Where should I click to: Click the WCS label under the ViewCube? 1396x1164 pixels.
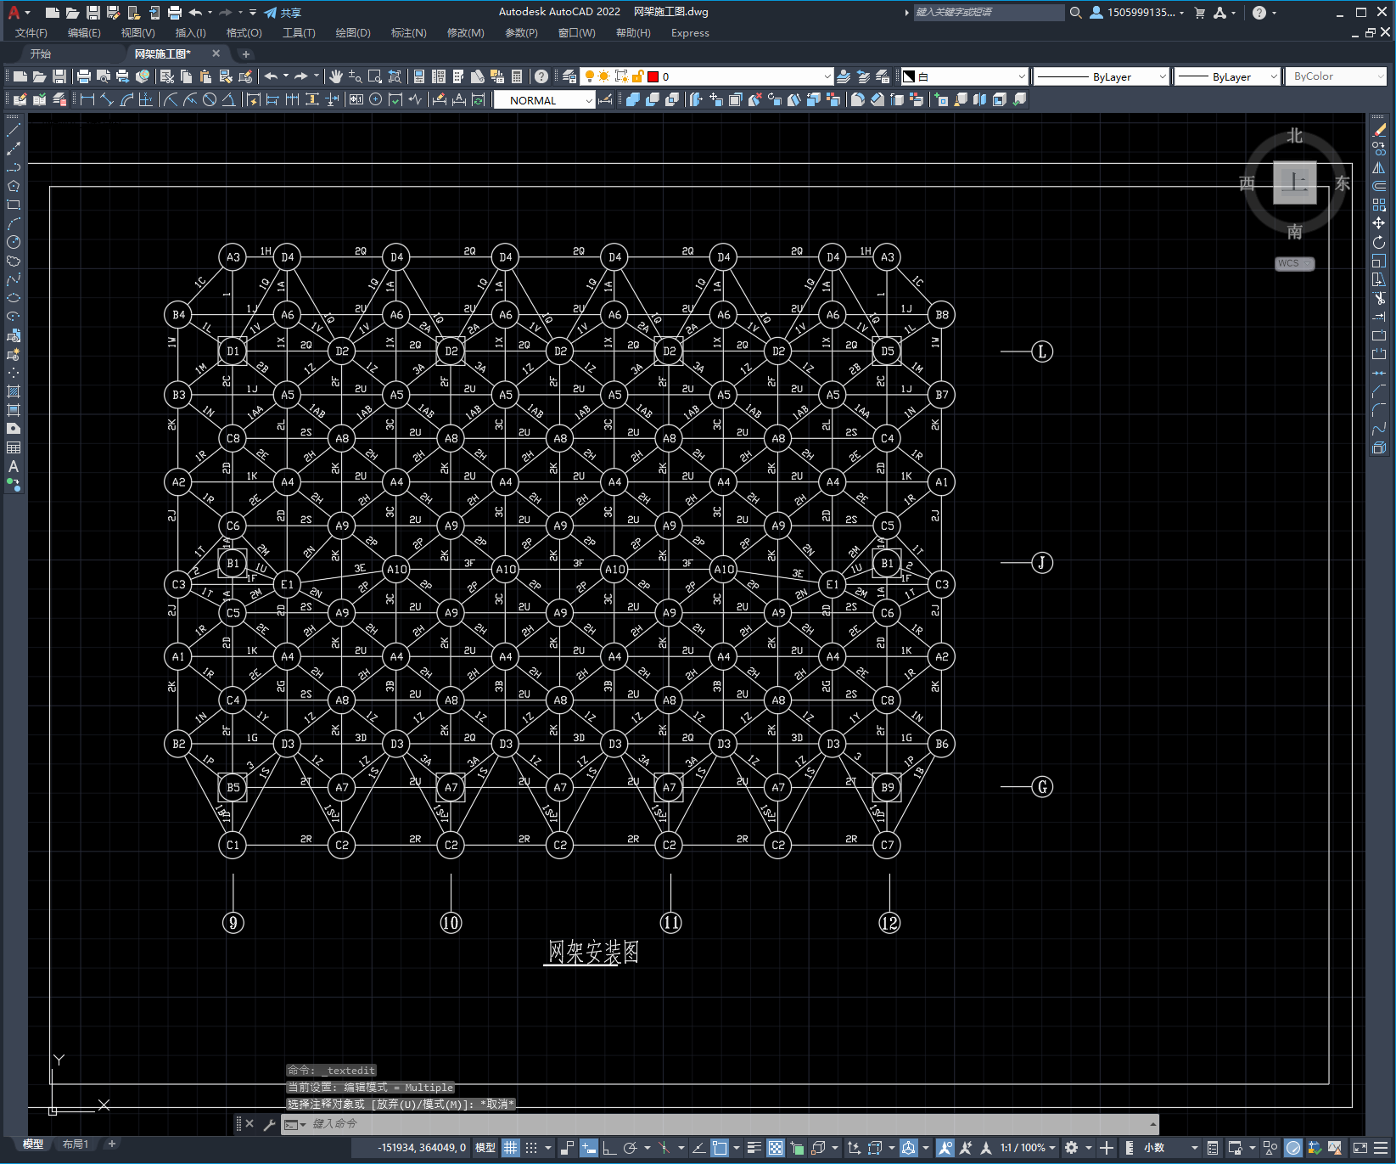click(1294, 263)
